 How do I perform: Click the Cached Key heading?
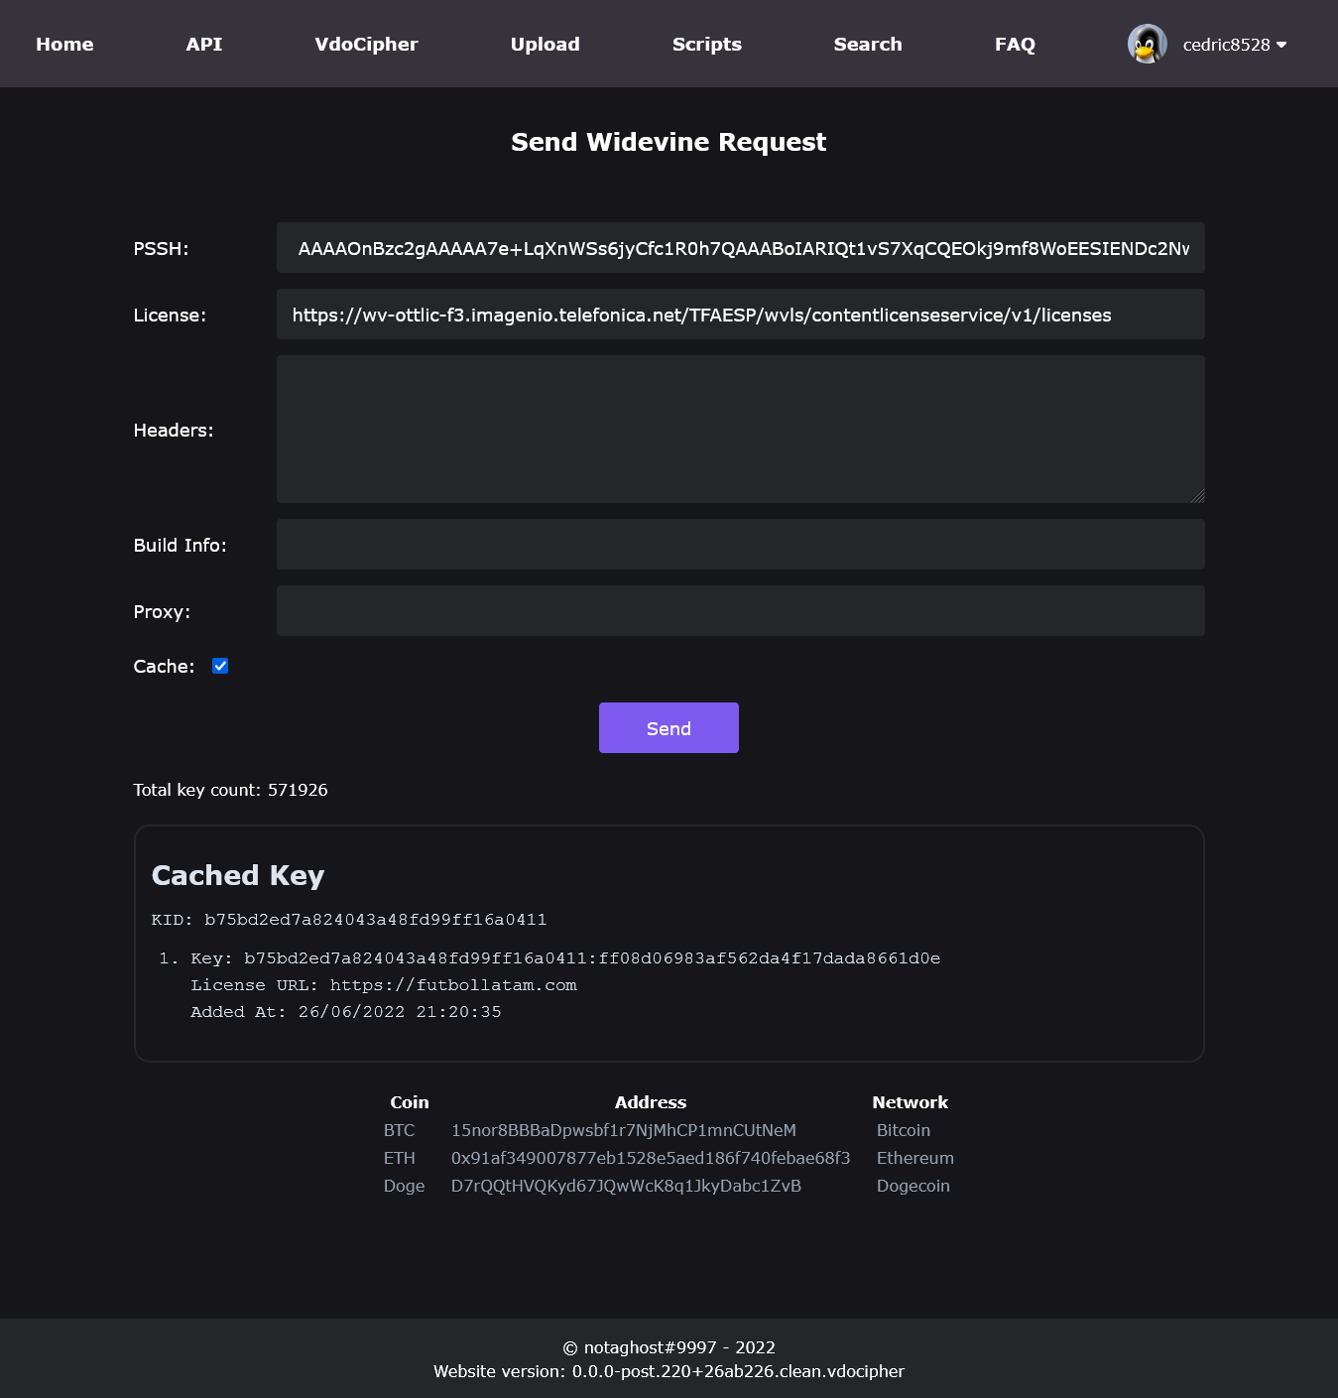point(238,875)
